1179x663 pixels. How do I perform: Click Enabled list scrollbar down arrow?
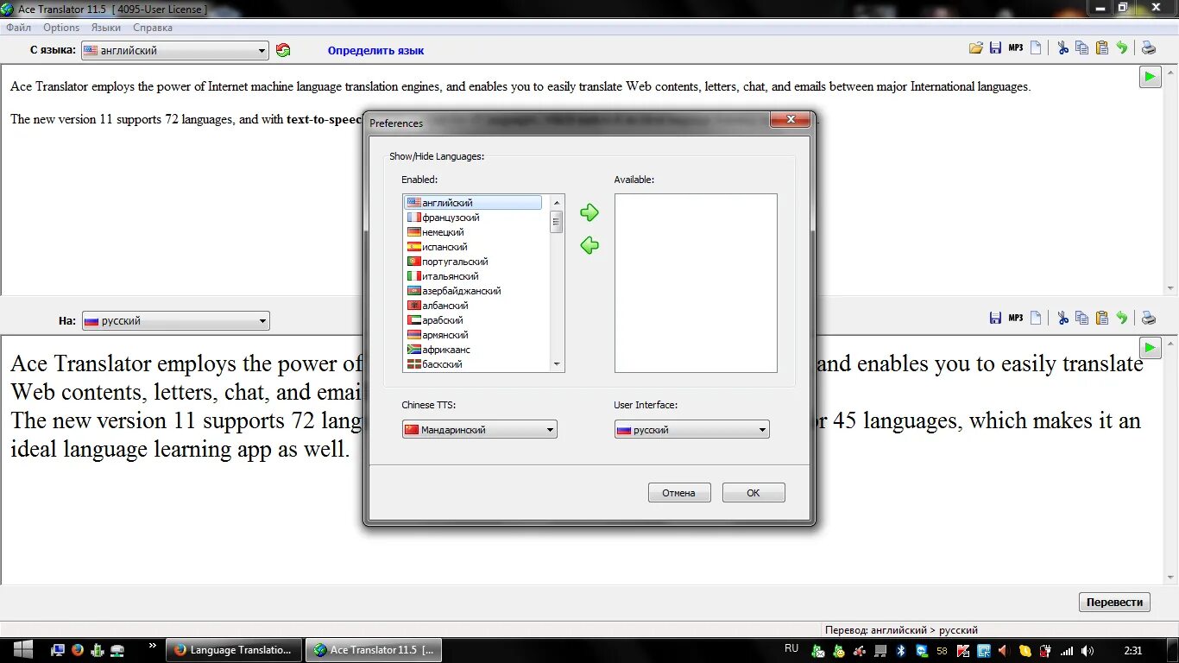(557, 364)
